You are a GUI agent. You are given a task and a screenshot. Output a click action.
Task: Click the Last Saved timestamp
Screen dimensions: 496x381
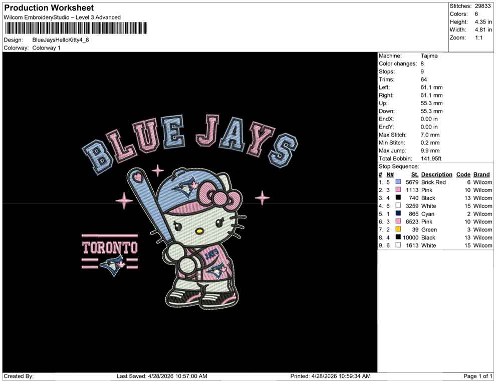click(162, 376)
